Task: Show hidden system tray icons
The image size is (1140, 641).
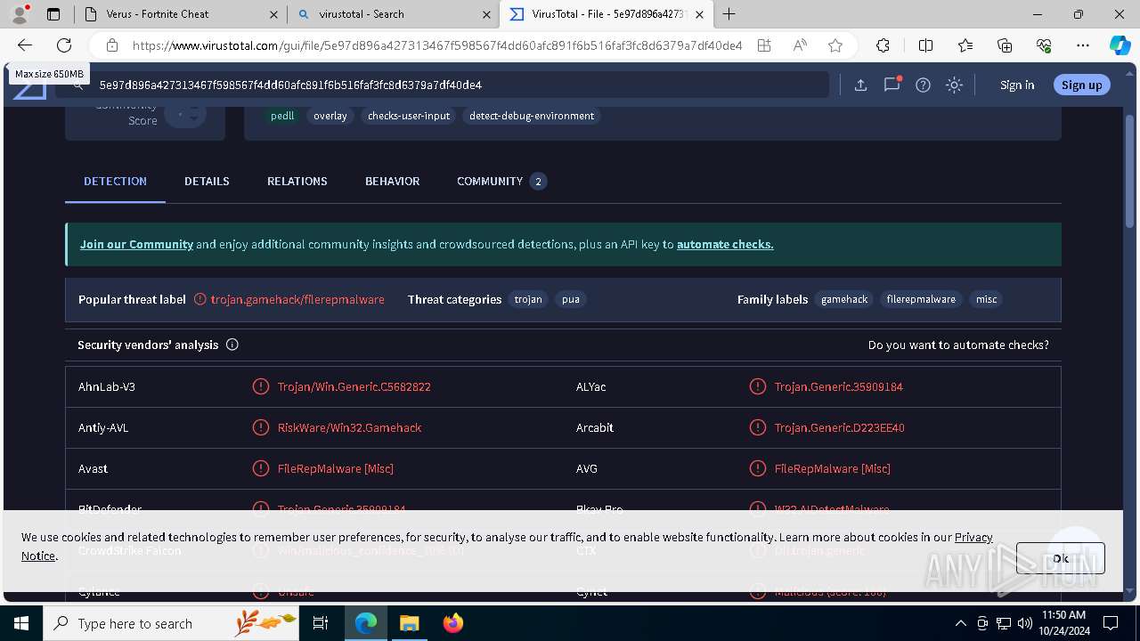Action: coord(960,623)
